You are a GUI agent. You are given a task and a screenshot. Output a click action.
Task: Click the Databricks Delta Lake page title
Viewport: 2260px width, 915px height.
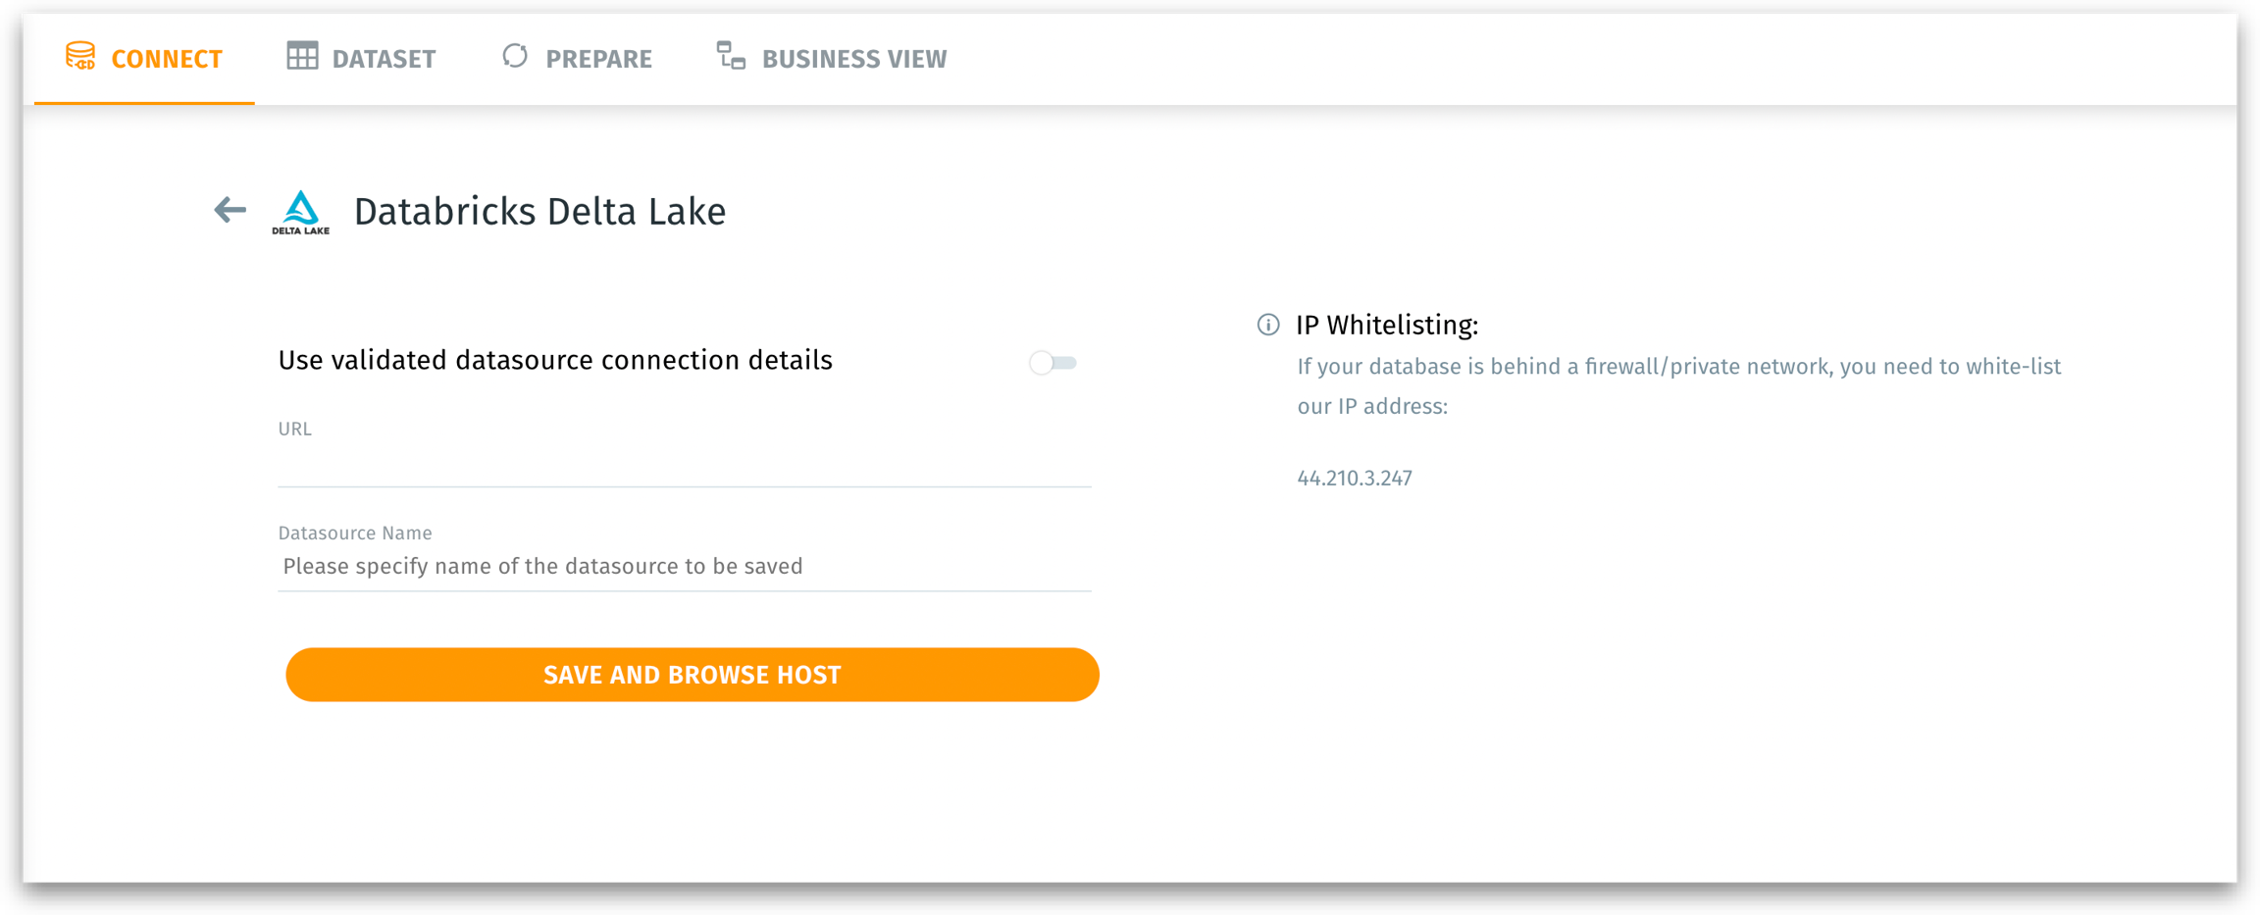tap(539, 212)
